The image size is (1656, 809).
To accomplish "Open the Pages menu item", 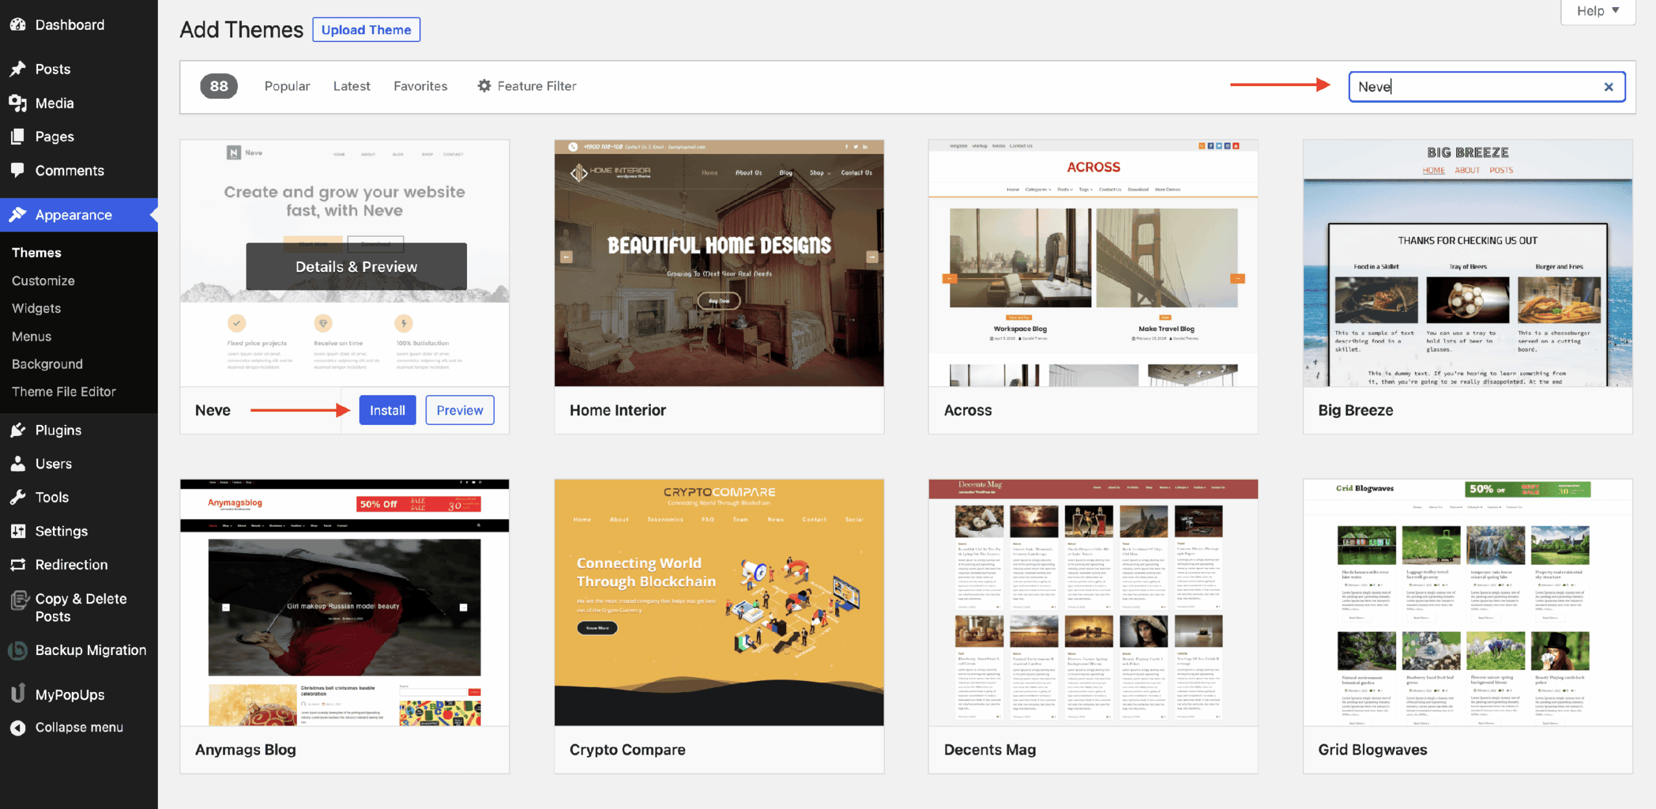I will point(79,136).
